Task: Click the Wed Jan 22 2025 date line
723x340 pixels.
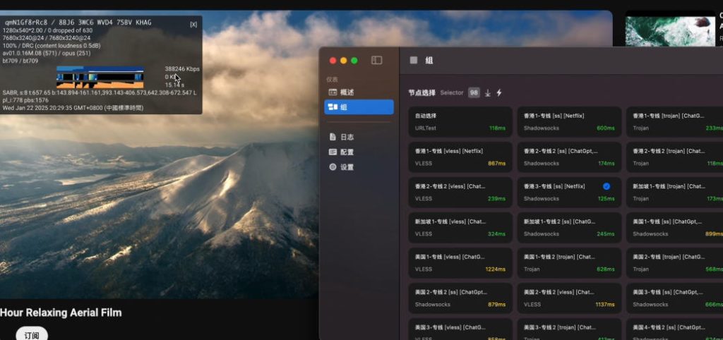Action: pos(73,108)
